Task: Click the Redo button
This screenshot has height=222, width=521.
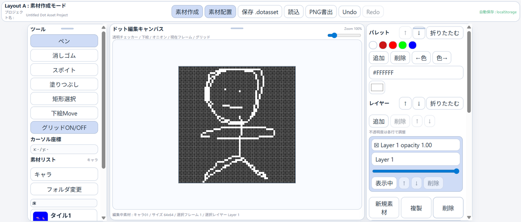Action: pos(373,12)
